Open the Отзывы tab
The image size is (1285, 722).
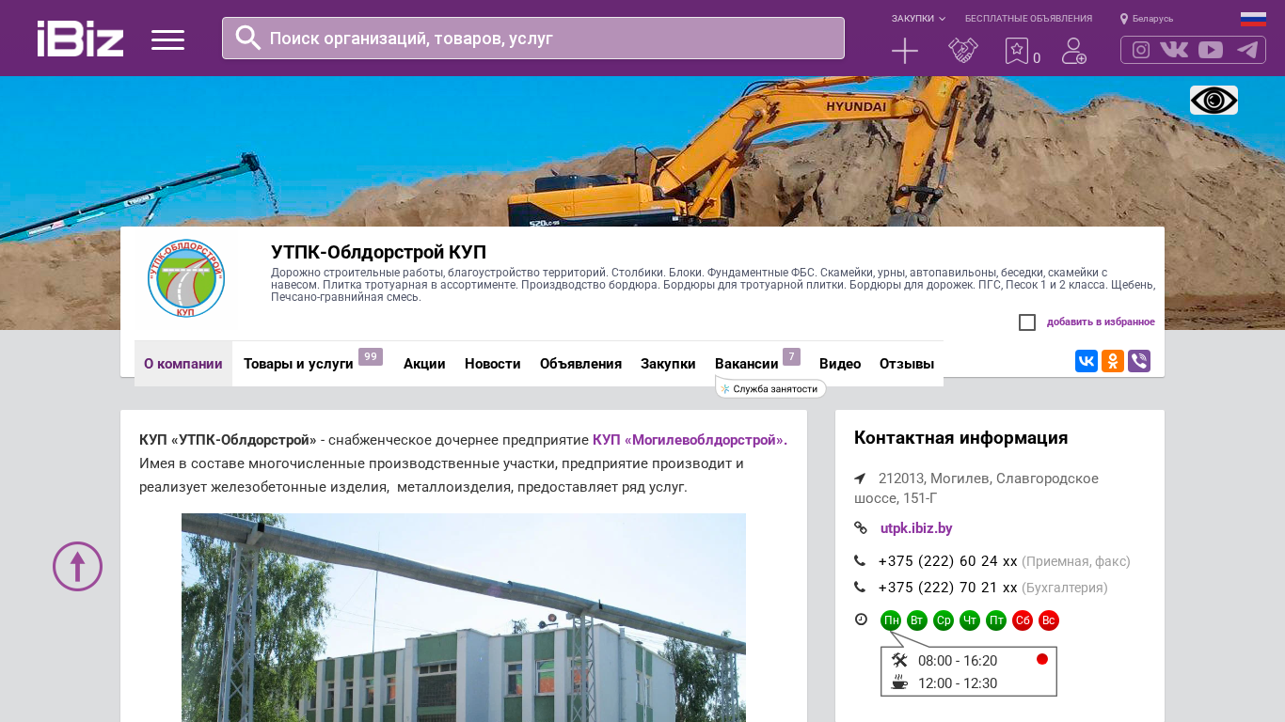[907, 364]
